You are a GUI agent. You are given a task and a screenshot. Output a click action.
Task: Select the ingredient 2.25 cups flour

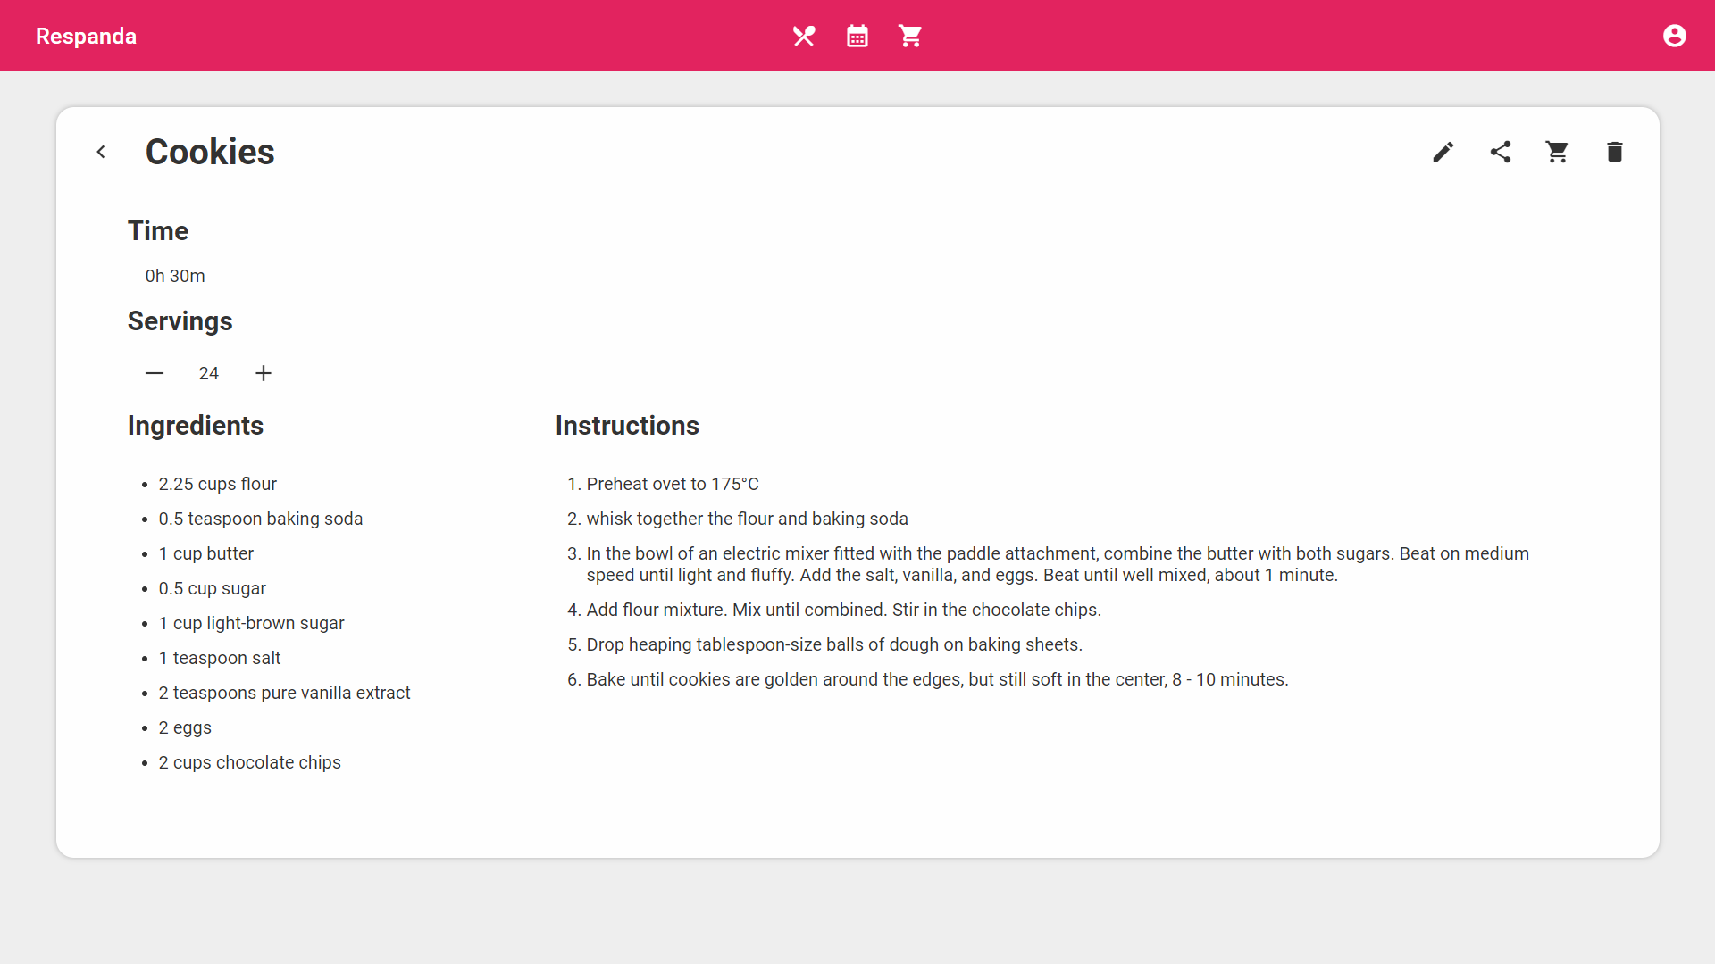click(x=218, y=484)
